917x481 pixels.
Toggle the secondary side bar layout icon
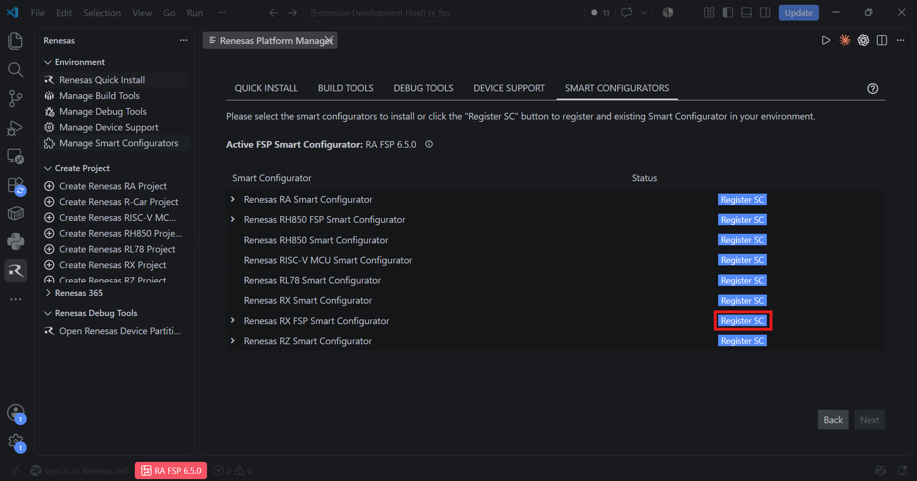(x=765, y=13)
